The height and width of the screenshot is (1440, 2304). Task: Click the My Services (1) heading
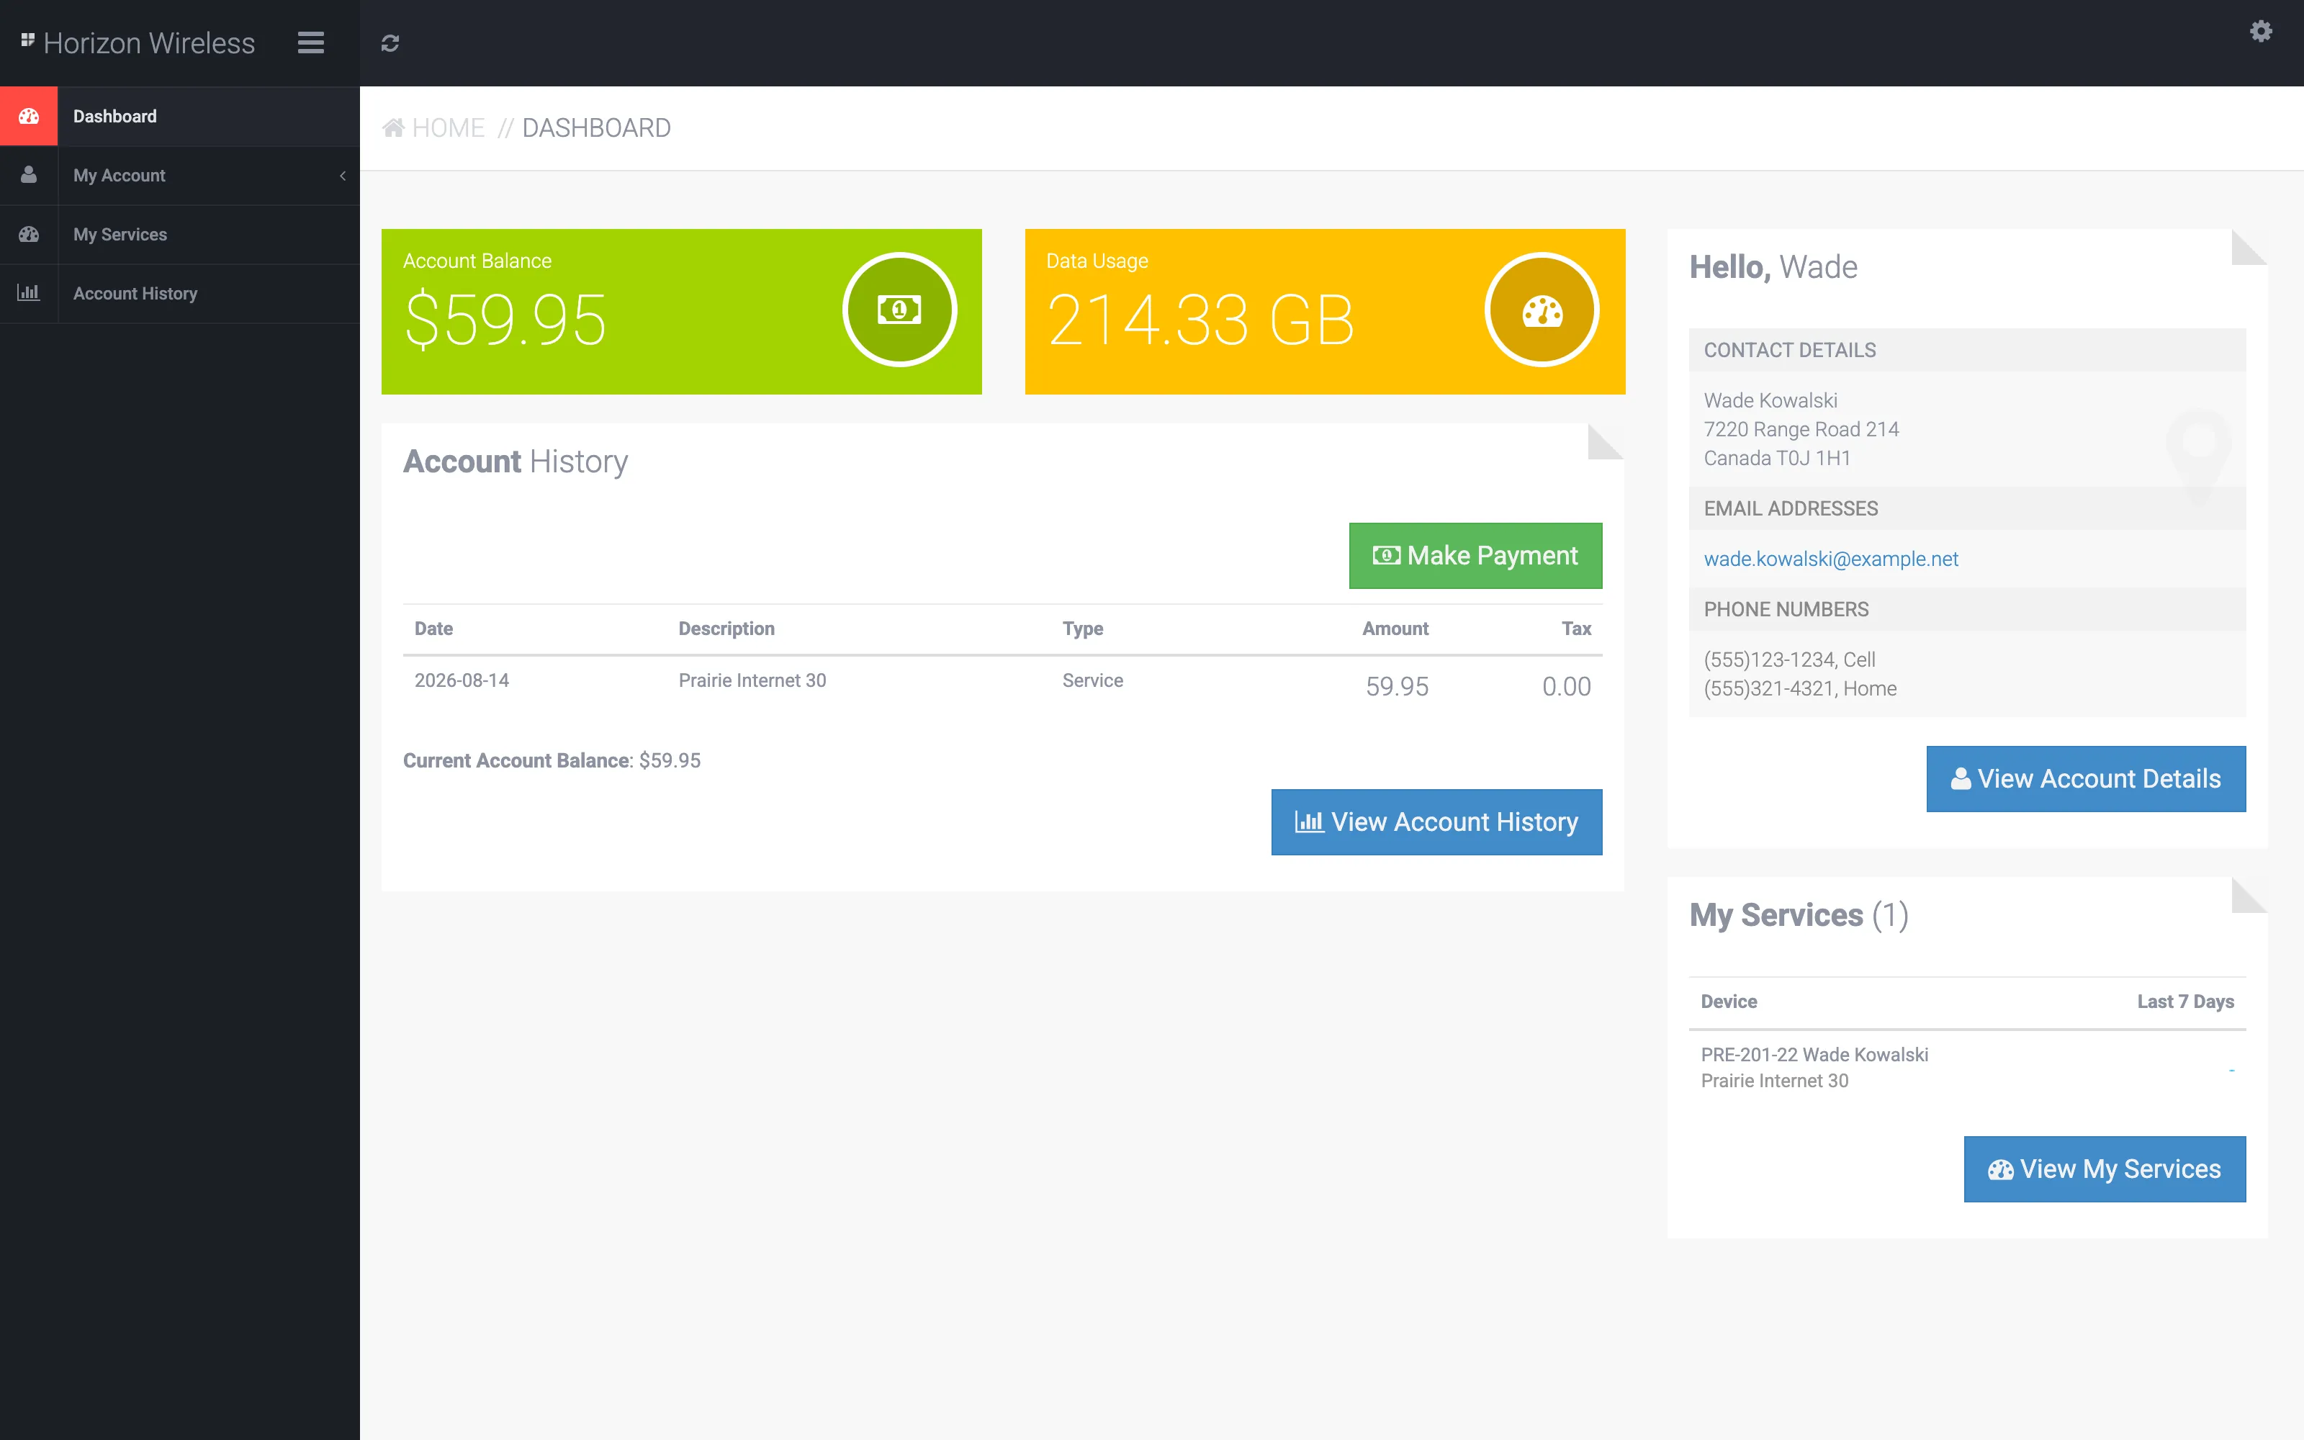point(1799,915)
